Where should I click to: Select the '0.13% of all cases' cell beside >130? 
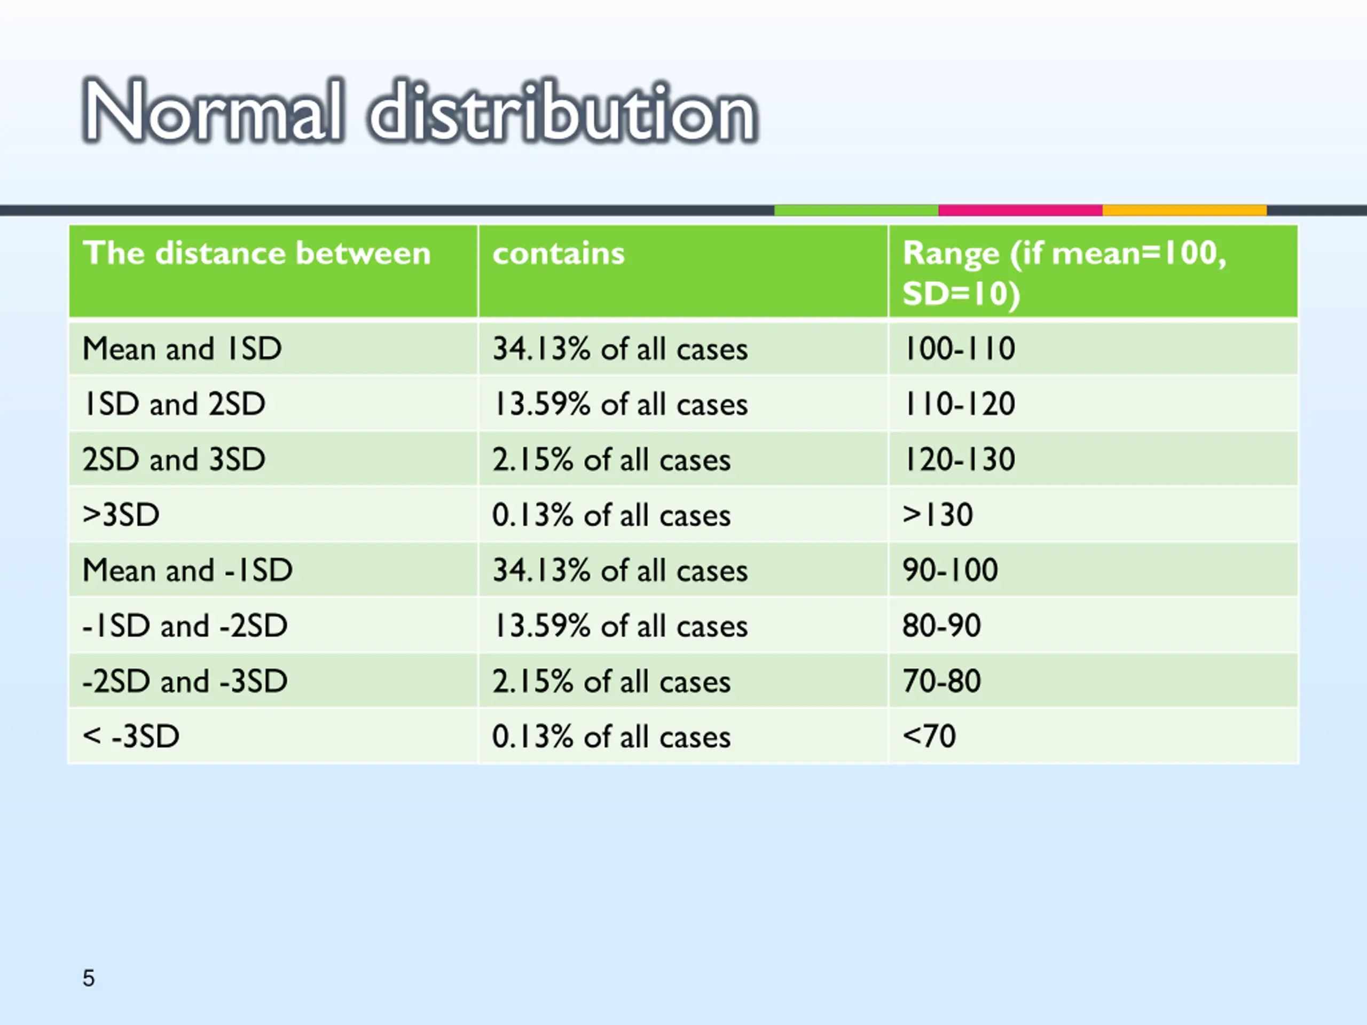pos(683,514)
